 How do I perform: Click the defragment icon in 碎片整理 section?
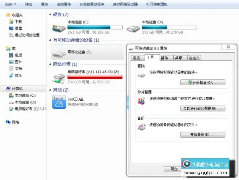141,101
